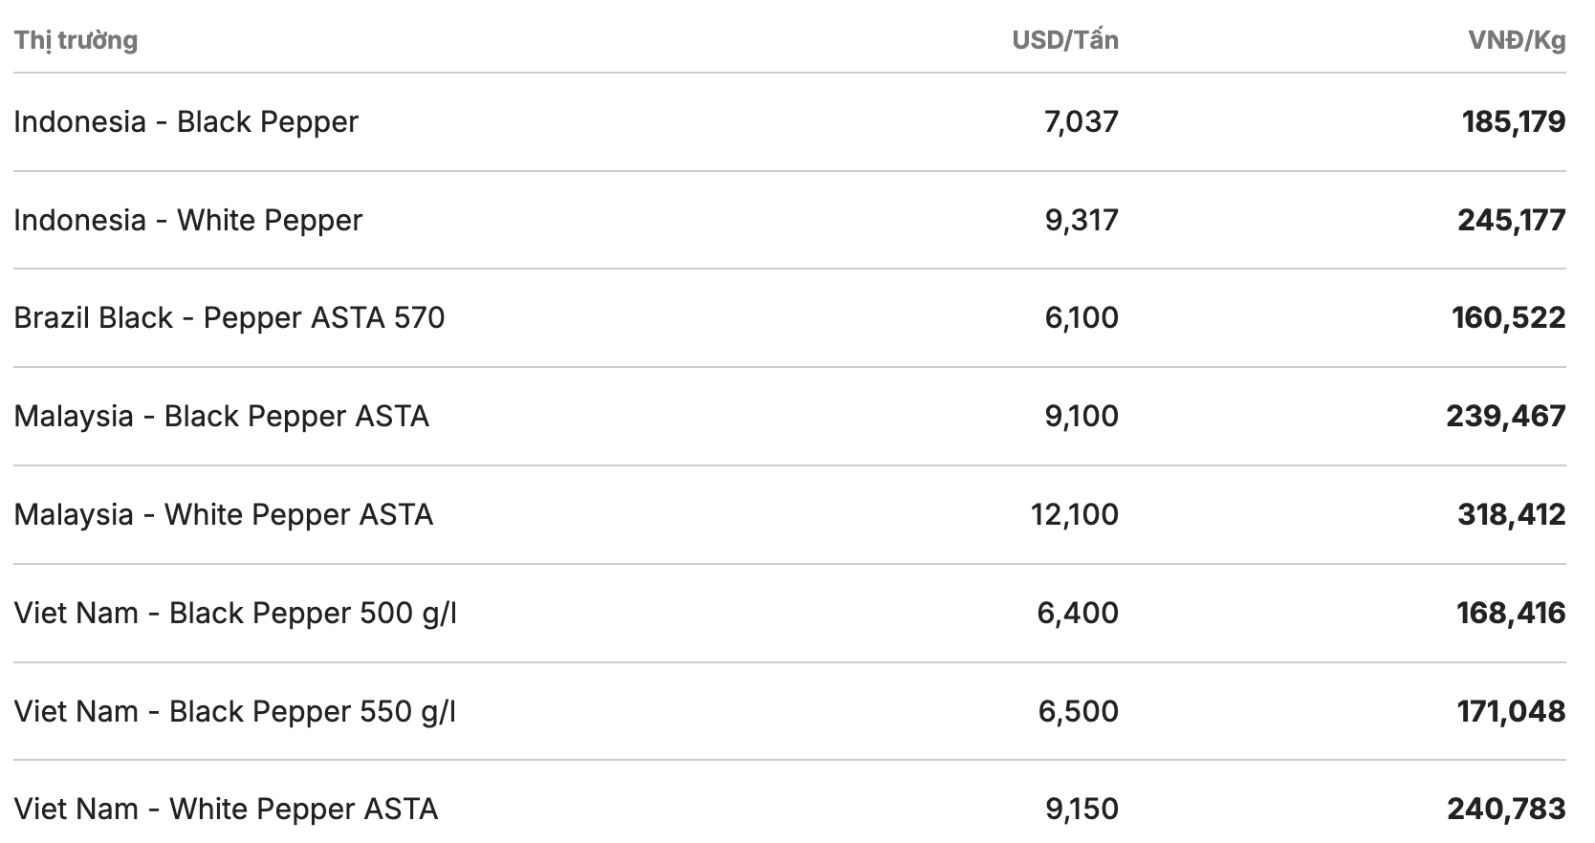
Task: Click the 160,522 VNĐ price value
Action: (x=1508, y=318)
